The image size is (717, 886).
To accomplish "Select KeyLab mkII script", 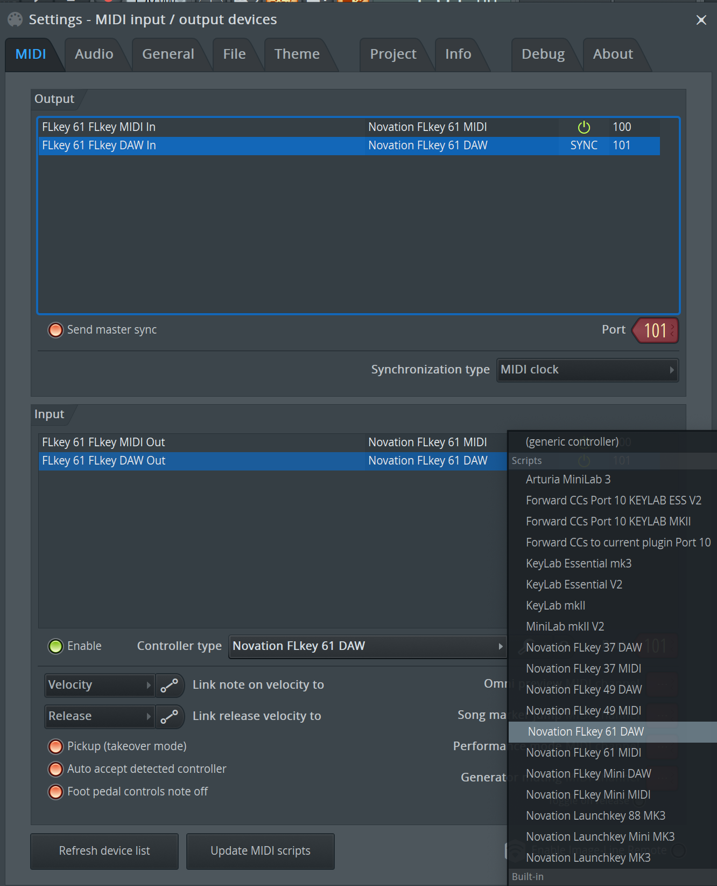I will click(x=613, y=606).
